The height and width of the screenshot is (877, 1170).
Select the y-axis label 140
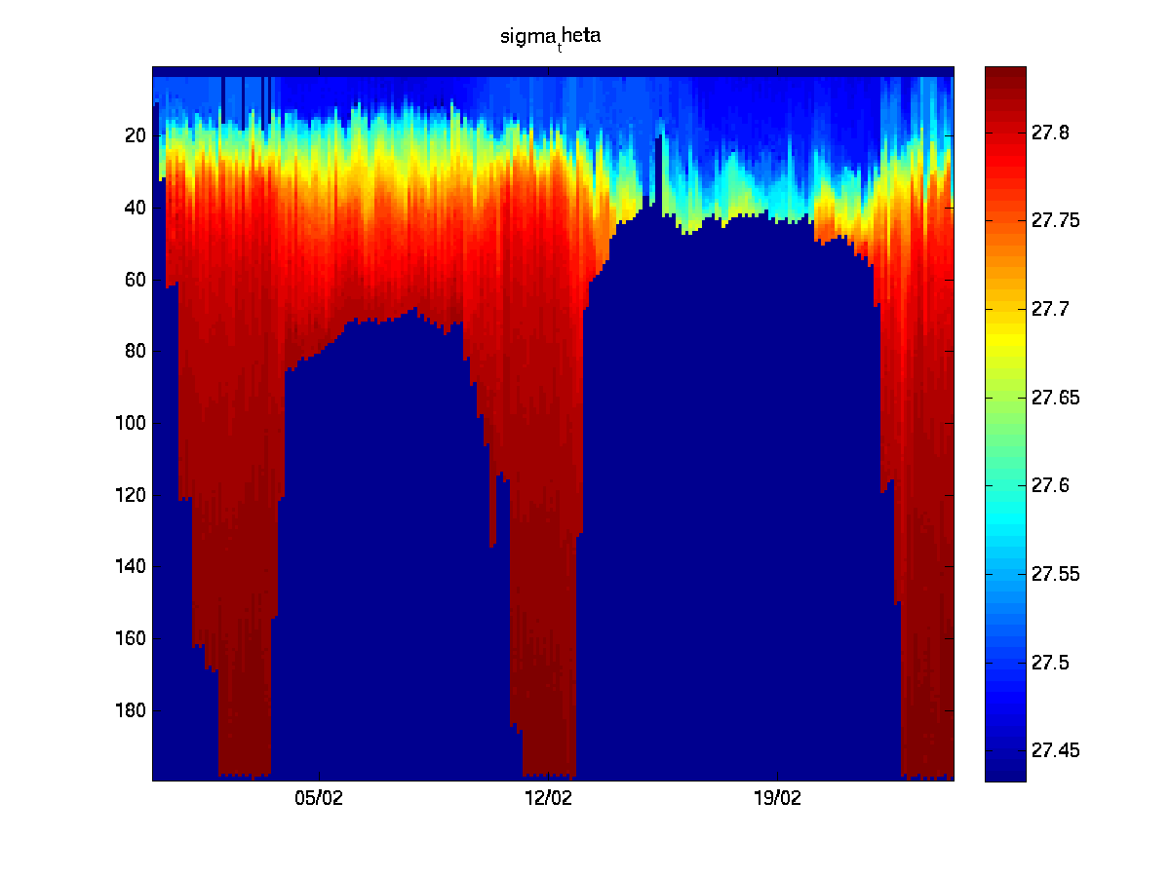pyautogui.click(x=133, y=566)
